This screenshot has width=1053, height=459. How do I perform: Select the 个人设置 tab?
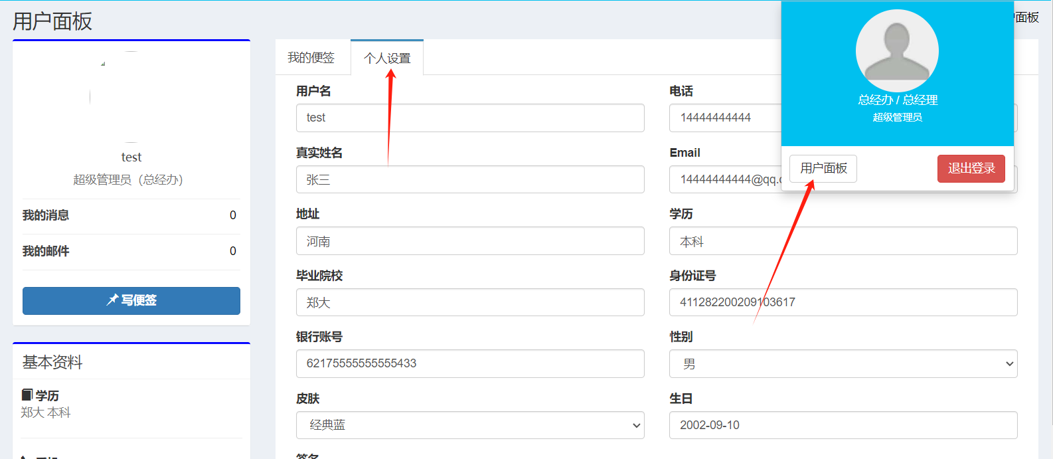[387, 58]
